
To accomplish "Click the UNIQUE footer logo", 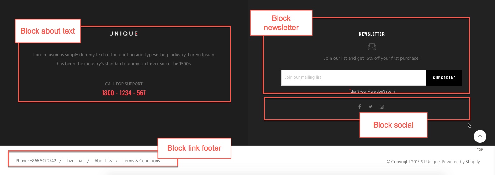I will click(124, 34).
